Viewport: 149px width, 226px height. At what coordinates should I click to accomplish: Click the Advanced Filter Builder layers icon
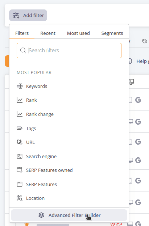(x=41, y=215)
